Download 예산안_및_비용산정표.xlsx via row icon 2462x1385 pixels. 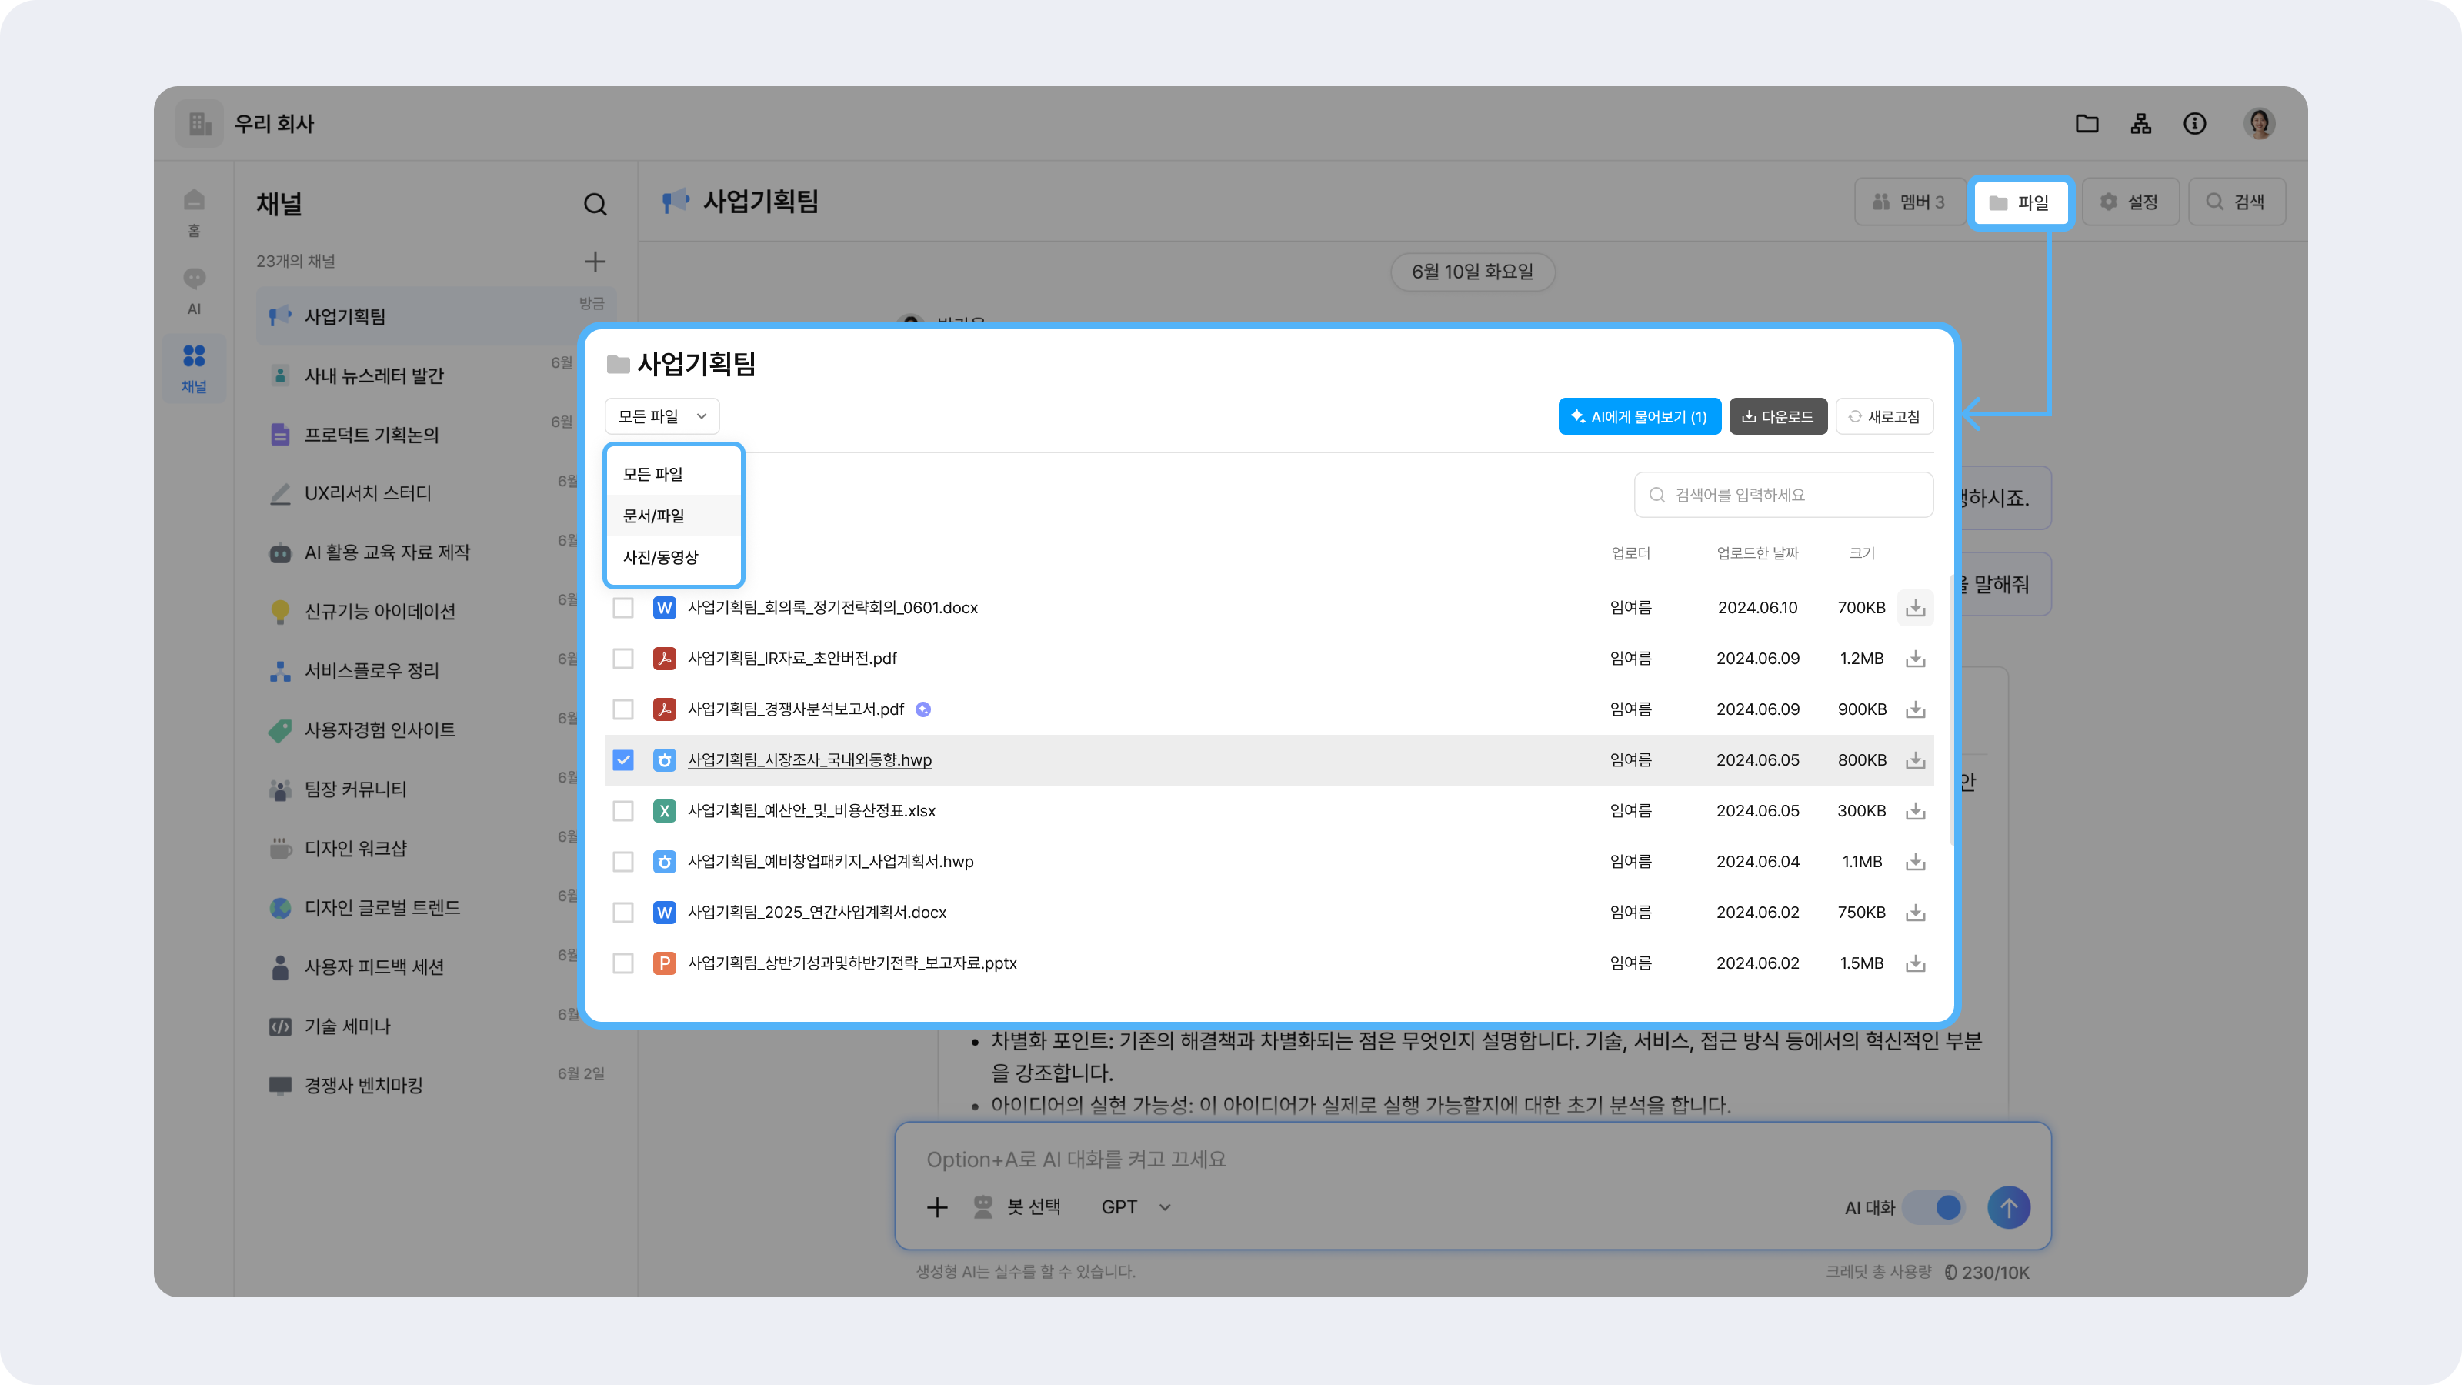coord(1915,810)
